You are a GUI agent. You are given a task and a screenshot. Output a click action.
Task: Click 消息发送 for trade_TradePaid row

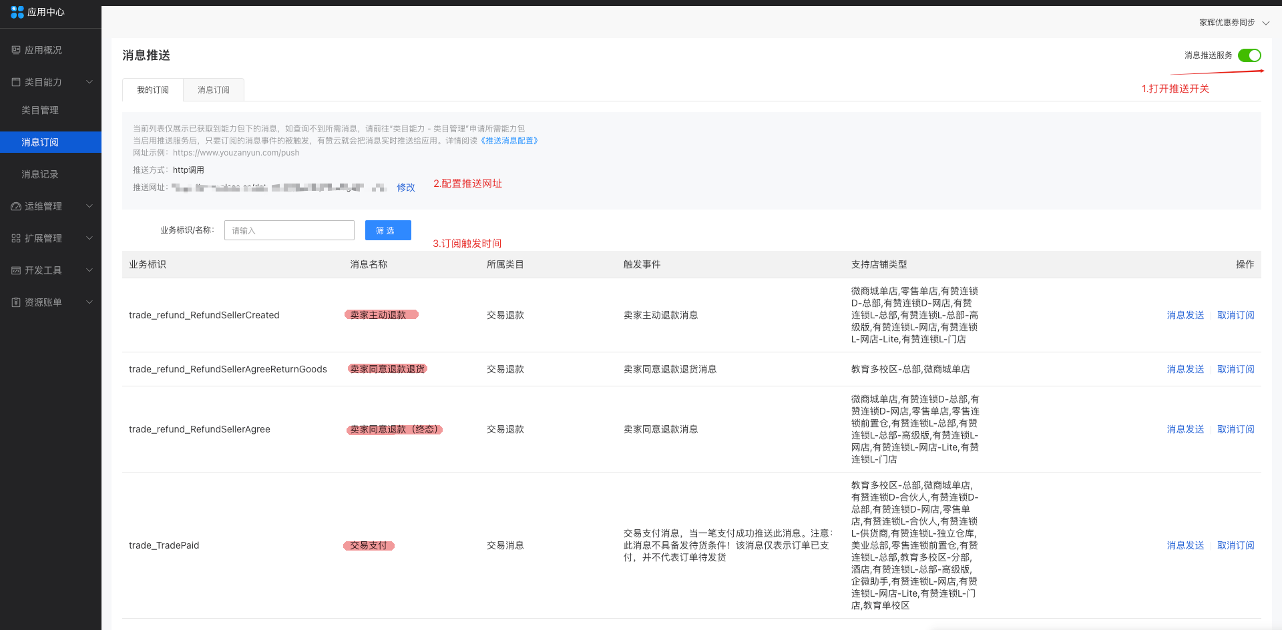pyautogui.click(x=1185, y=545)
